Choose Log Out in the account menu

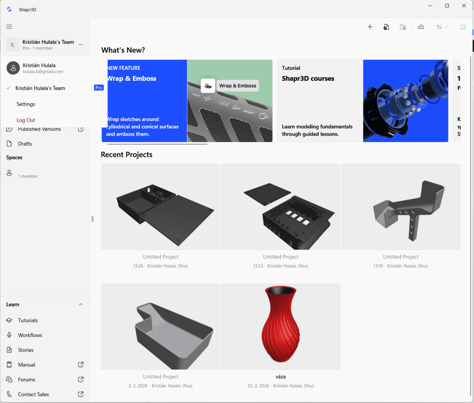point(55,120)
